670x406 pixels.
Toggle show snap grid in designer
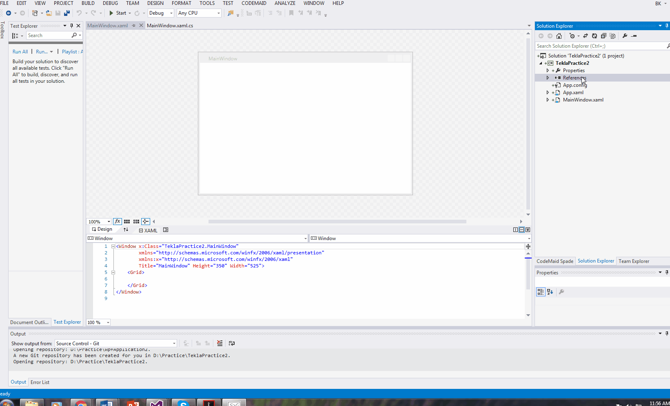pos(127,221)
